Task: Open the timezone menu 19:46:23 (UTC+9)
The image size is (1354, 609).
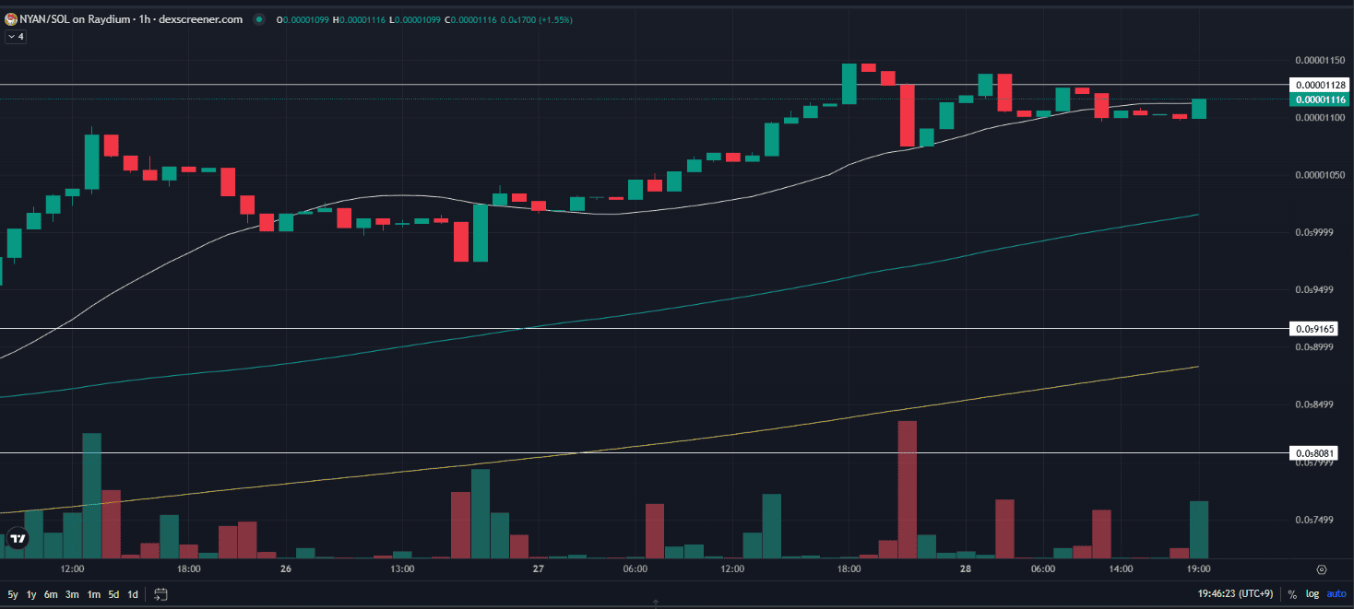Action: (x=1236, y=594)
